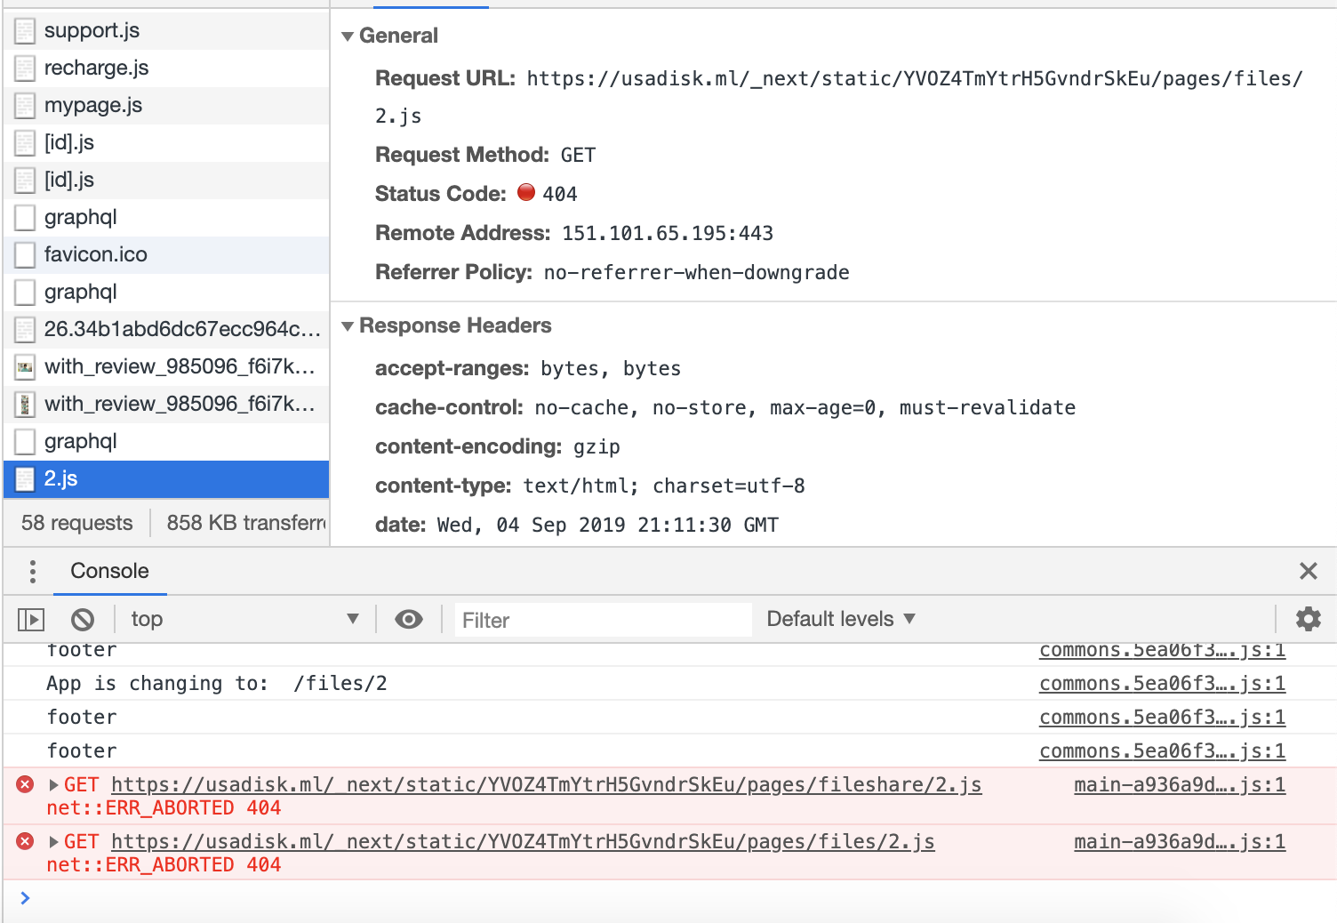Open the Default levels dropdown
The image size is (1337, 923).
click(x=838, y=619)
